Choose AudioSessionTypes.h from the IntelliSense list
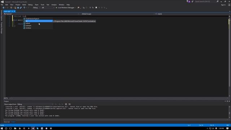 (38, 19)
